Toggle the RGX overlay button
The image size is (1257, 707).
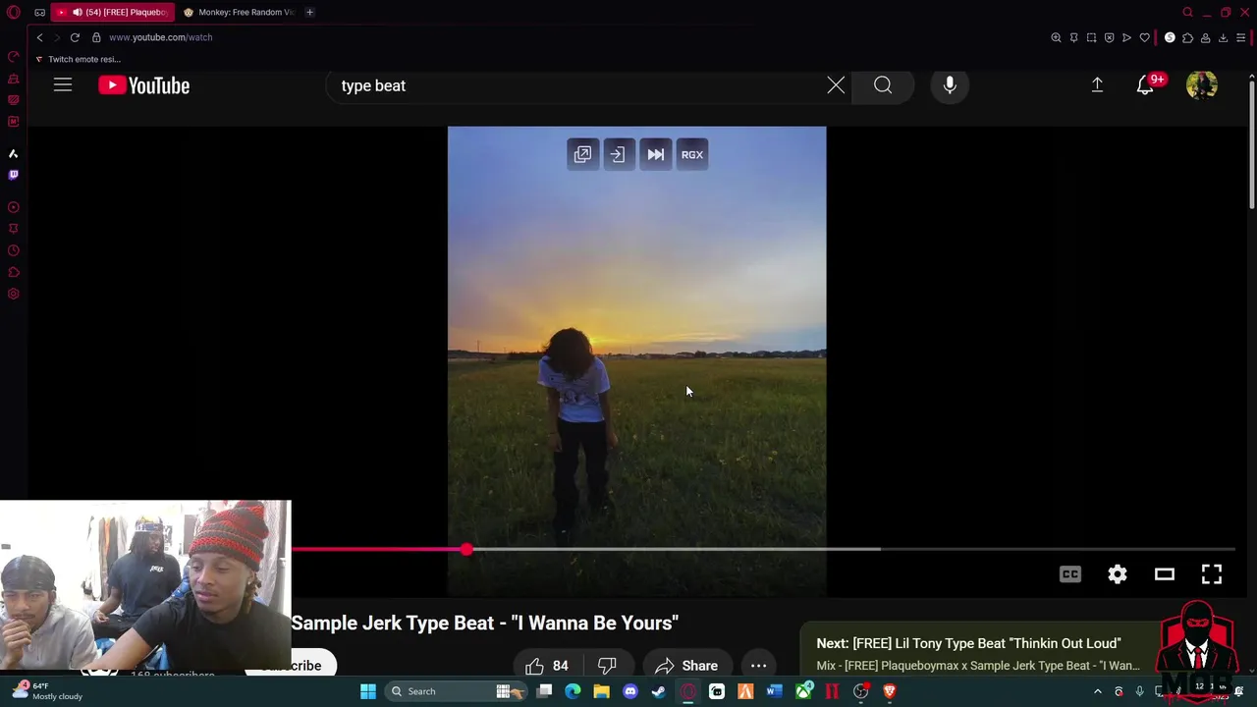point(692,154)
